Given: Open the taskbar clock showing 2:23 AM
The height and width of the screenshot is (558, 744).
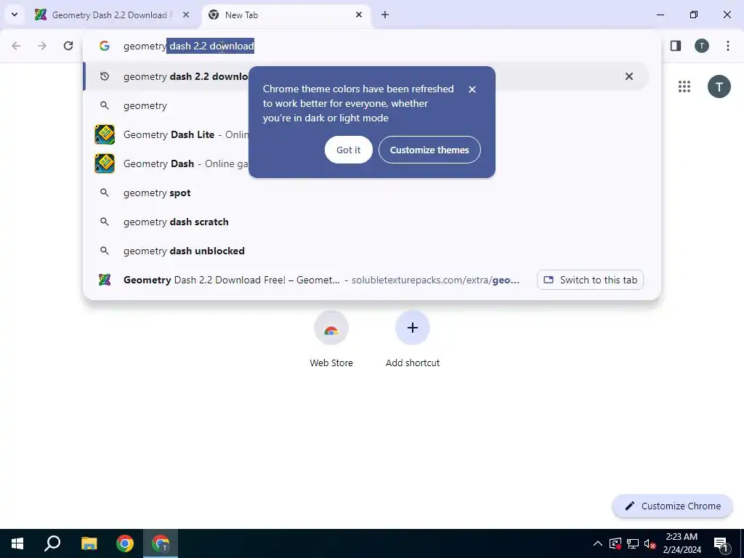Looking at the screenshot, I should (682, 543).
